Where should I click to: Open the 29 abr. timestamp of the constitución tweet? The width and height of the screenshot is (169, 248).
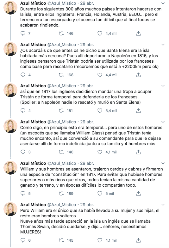87,163
